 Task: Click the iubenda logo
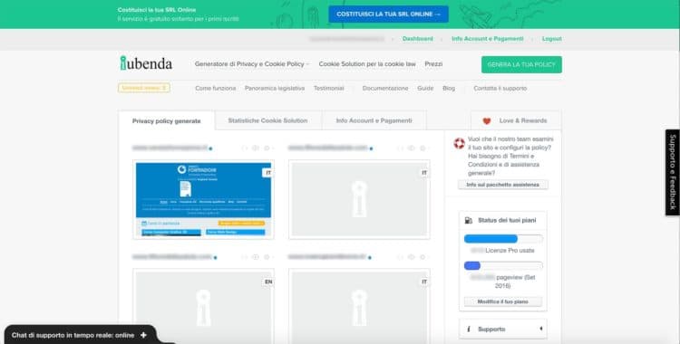(146, 63)
